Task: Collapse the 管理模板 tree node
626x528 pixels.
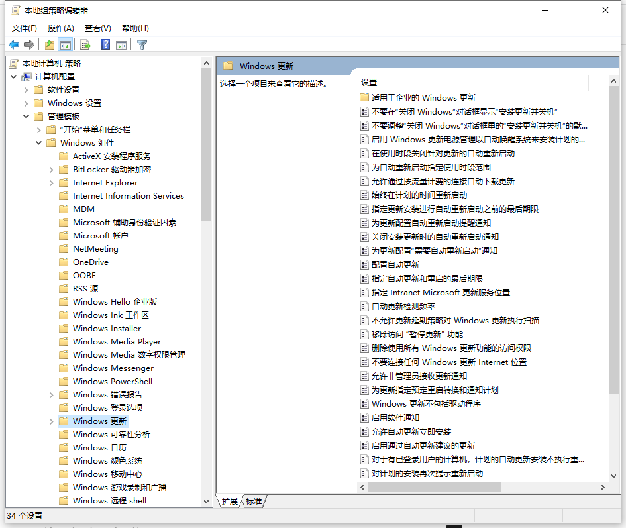Action: point(26,116)
